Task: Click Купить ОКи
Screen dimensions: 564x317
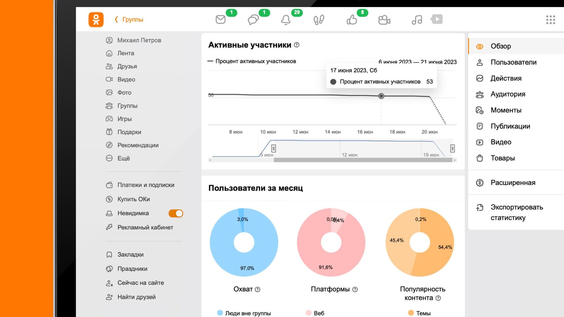Action: tap(128, 199)
